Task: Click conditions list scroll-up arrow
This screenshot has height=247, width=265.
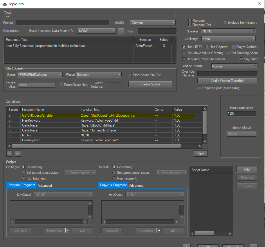Action: 205,109
